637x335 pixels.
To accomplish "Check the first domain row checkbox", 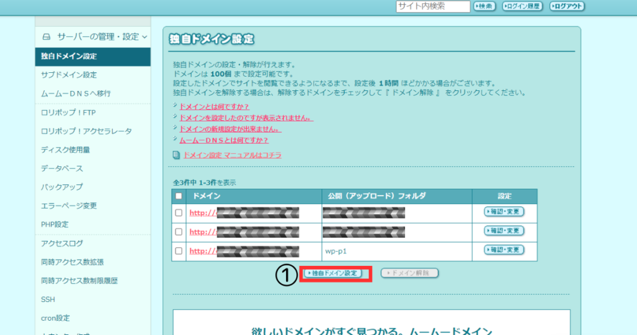I will point(179,213).
